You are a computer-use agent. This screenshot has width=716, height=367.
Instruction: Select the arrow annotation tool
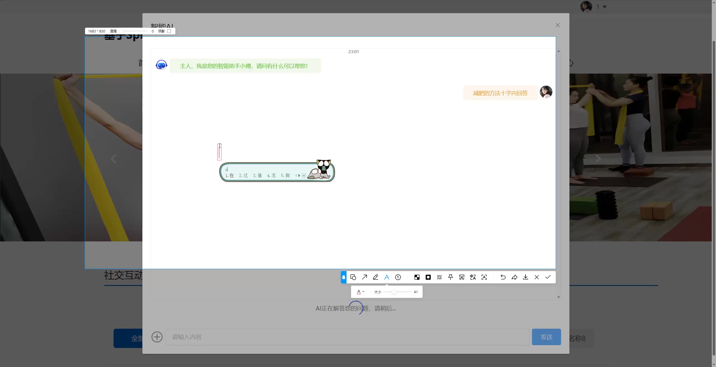[364, 277]
